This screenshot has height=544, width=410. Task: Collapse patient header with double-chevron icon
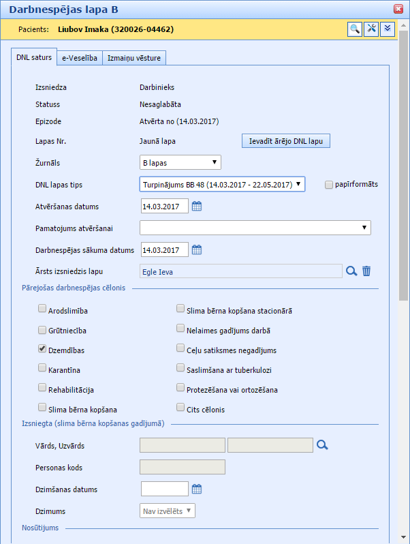388,29
